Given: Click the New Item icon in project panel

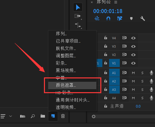Looking at the screenshot, I should coord(53,116).
